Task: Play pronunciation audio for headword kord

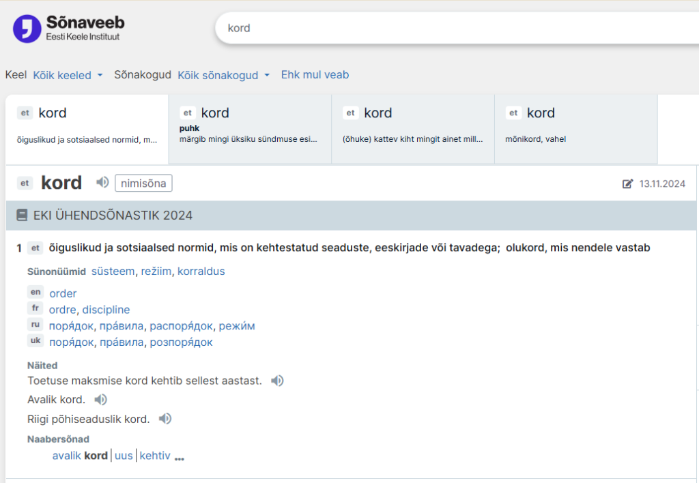Action: tap(102, 182)
